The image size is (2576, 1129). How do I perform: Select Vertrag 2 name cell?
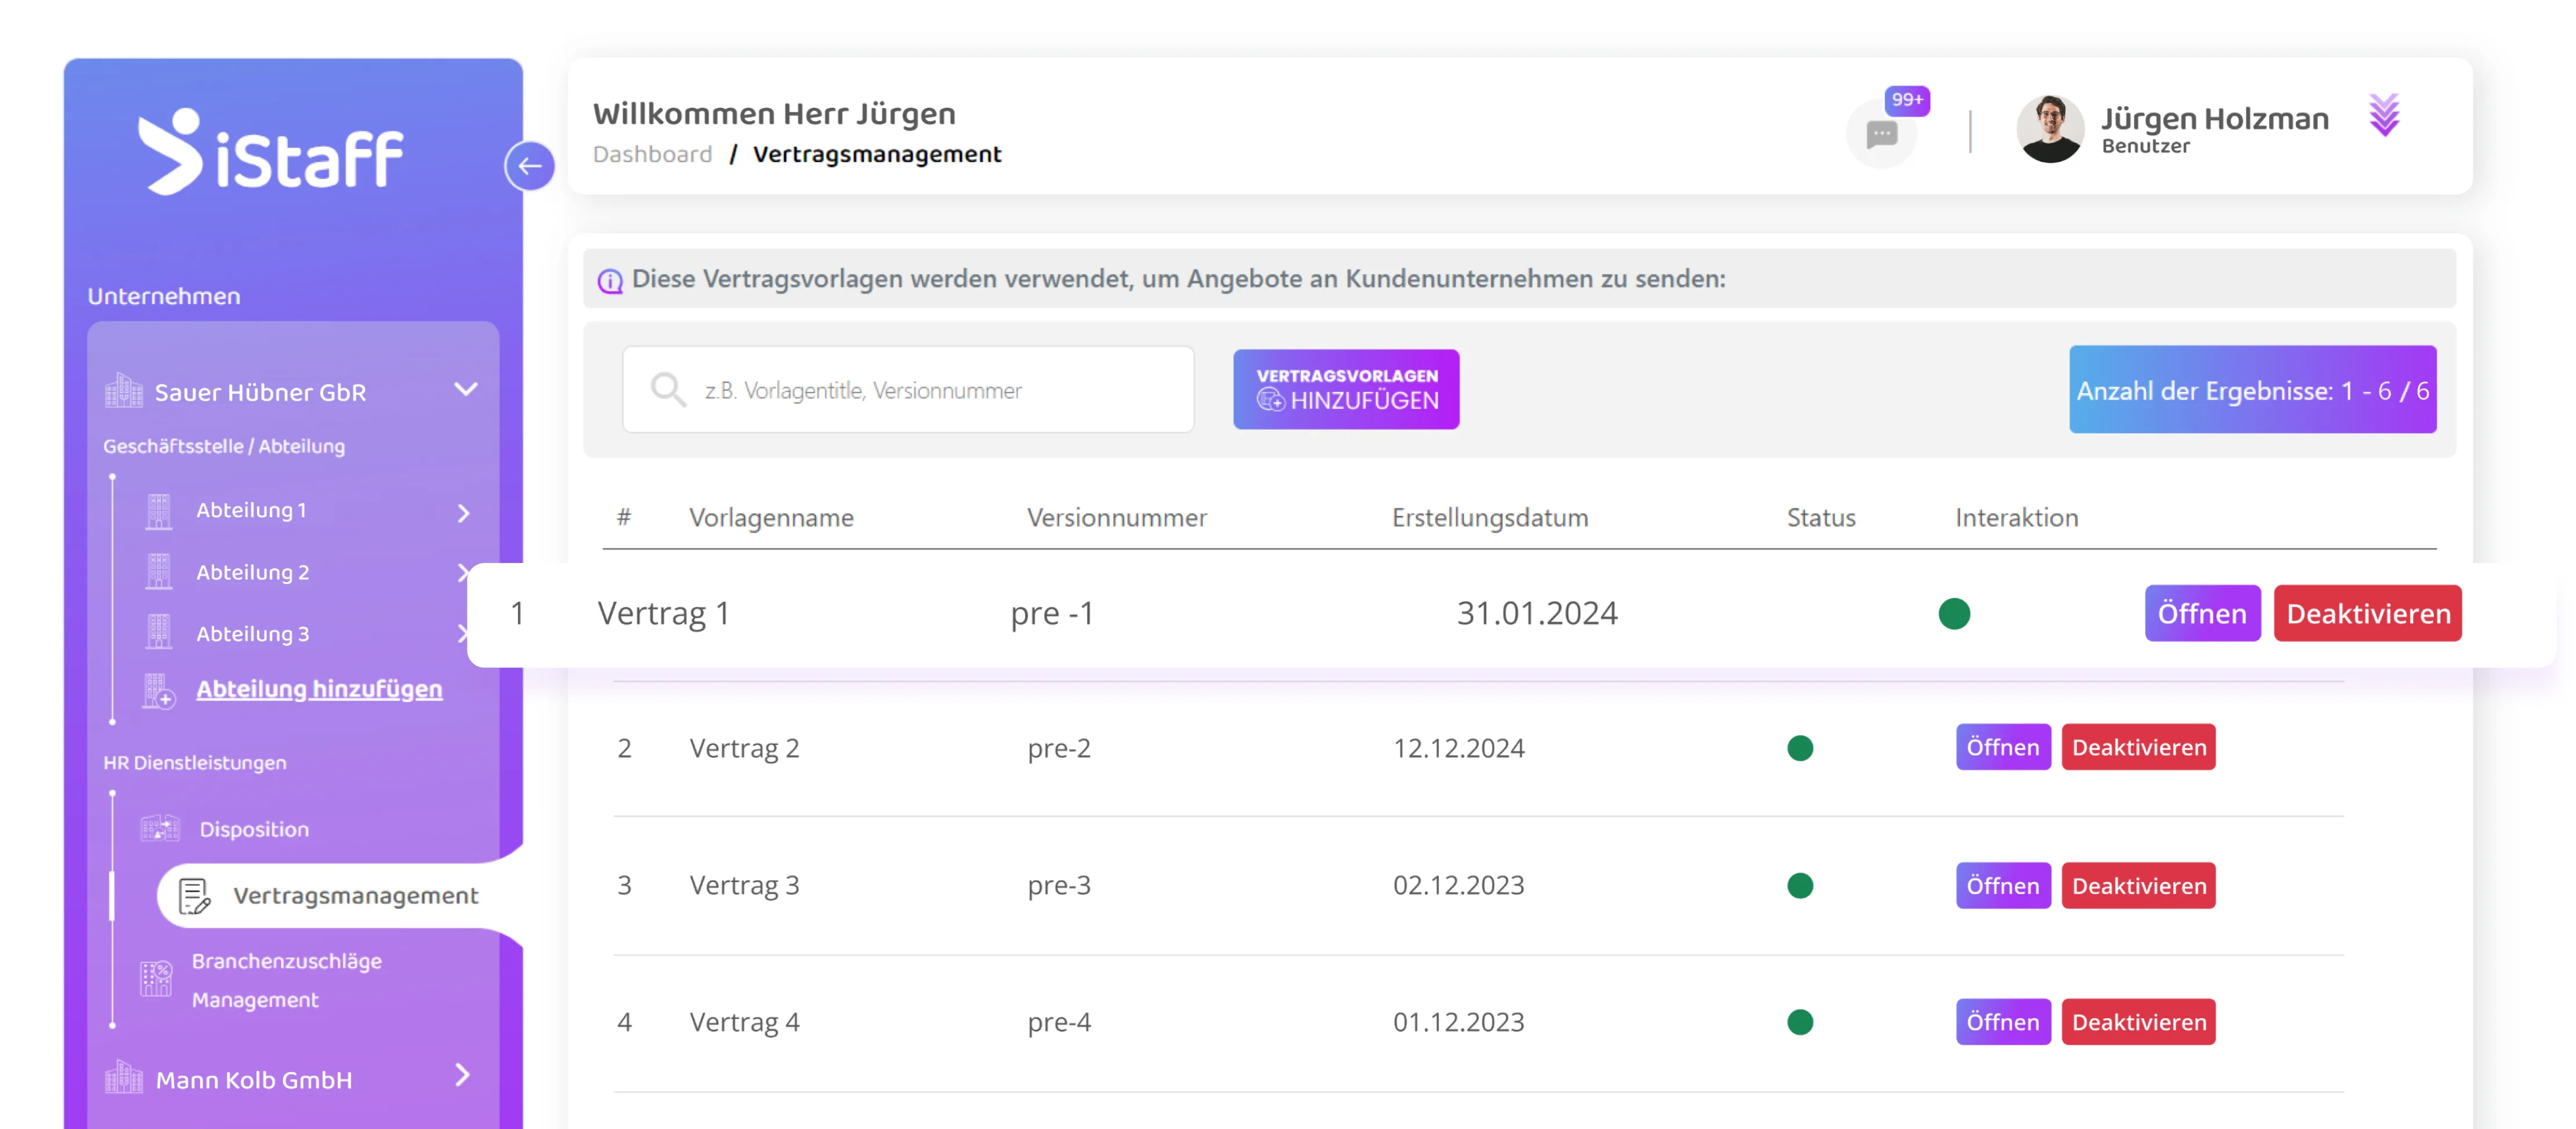tap(744, 749)
